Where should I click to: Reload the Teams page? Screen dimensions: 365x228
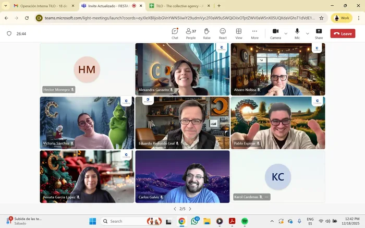tap(27, 18)
